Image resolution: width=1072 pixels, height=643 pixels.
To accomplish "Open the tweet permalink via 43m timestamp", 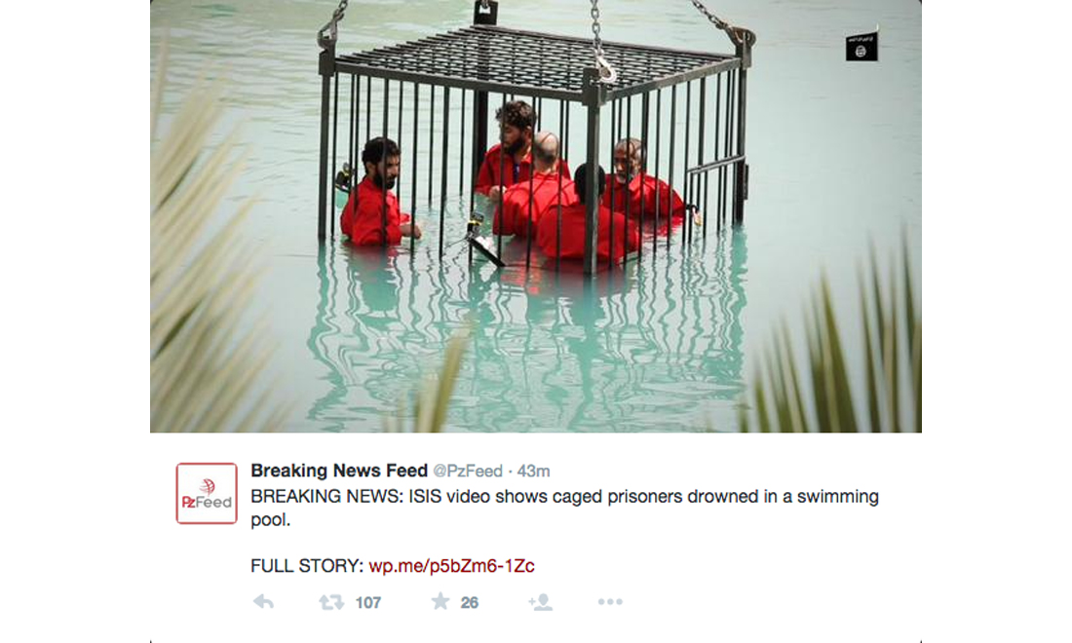I will click(533, 472).
